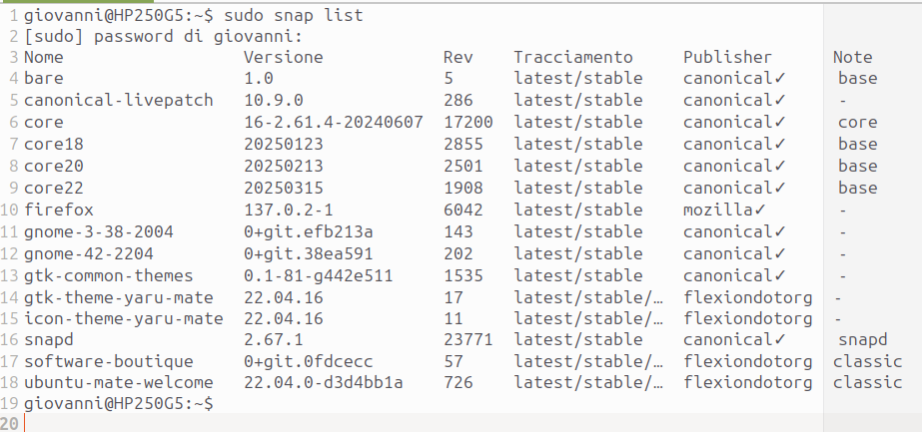
Task: Click the checkmark after canonical on the bare row
Action: (780, 78)
